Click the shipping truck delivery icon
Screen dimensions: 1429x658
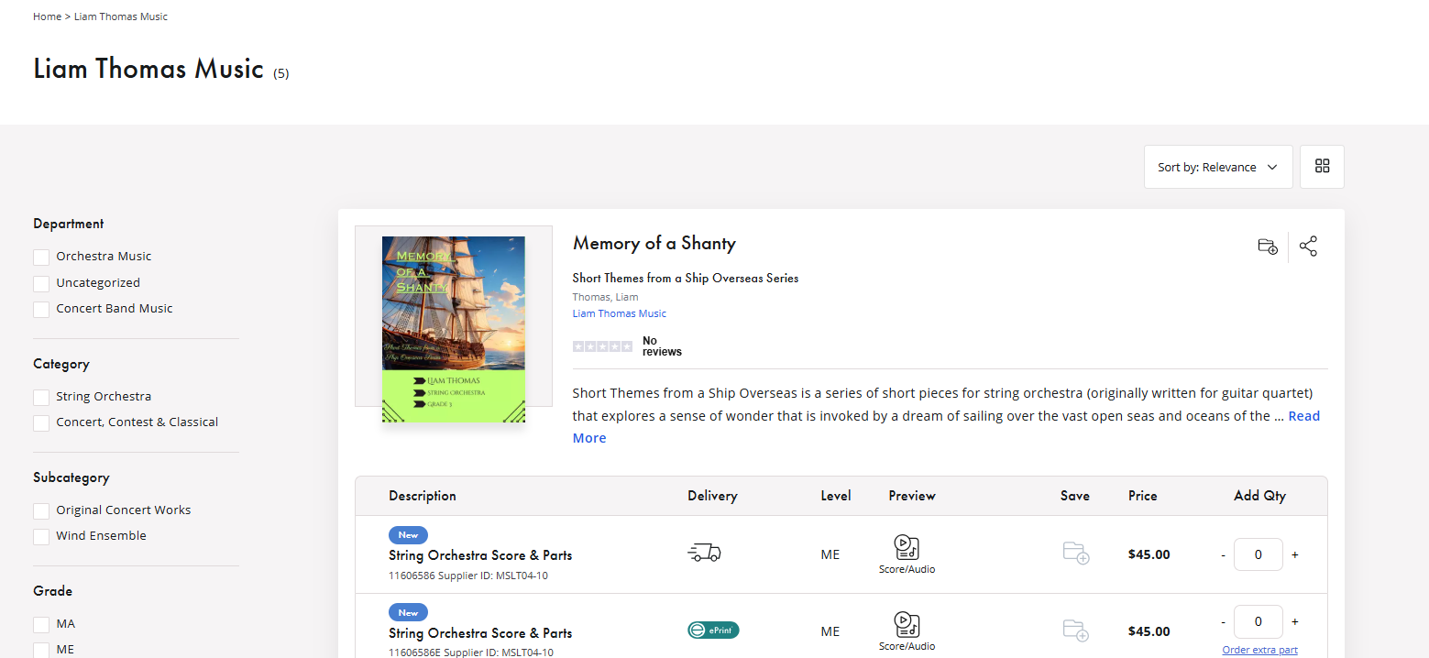coord(704,553)
